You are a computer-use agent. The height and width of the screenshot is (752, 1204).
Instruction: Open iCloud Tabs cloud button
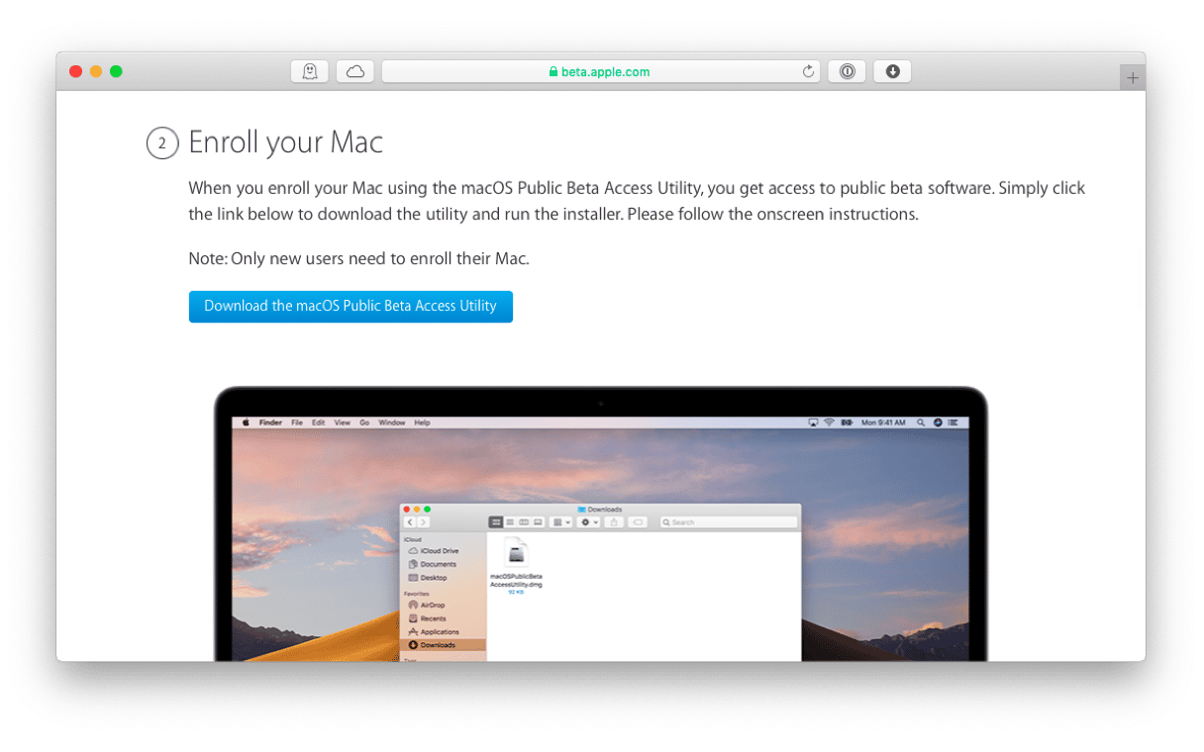coord(355,71)
